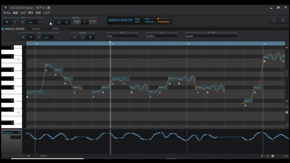Open the mixer sliders icon

pyautogui.click(x=283, y=21)
